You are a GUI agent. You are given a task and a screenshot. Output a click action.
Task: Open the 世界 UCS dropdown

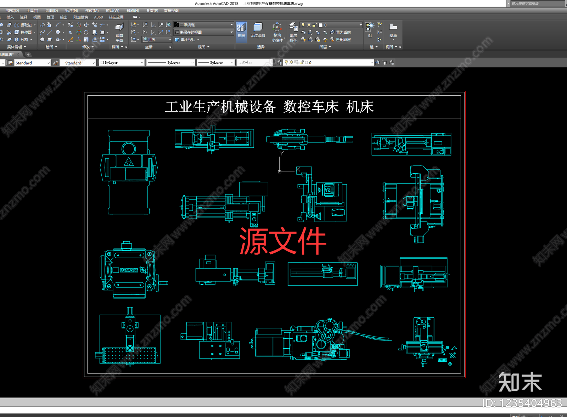pyautogui.click(x=157, y=40)
